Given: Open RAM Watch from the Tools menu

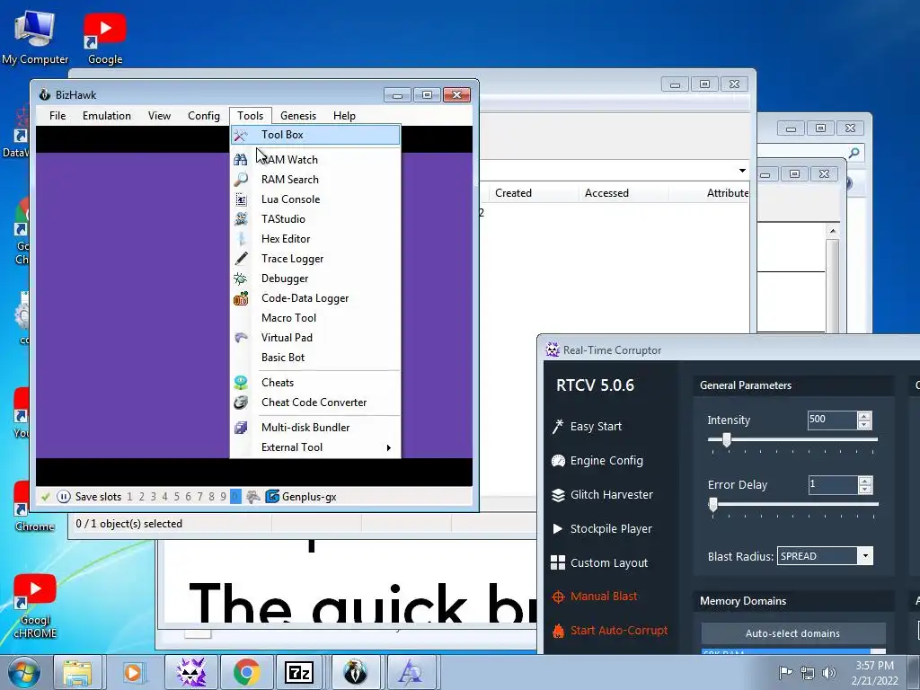Looking at the screenshot, I should click(315, 160).
